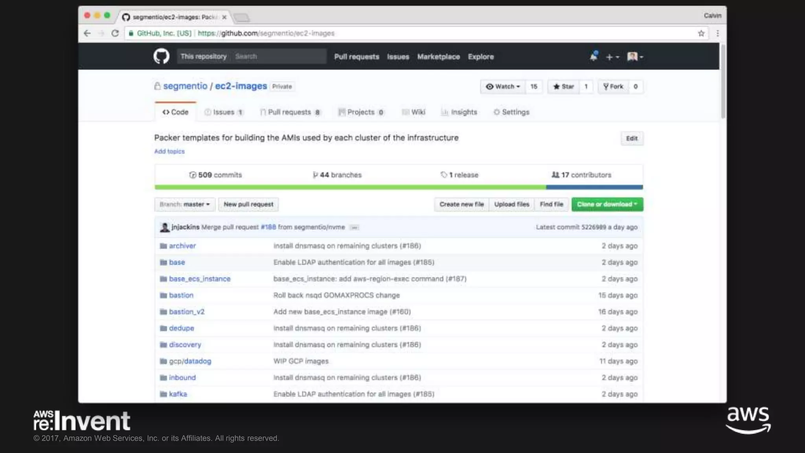Viewport: 805px width, 453px height.
Task: Open the Pull requests tab
Action: pos(290,112)
